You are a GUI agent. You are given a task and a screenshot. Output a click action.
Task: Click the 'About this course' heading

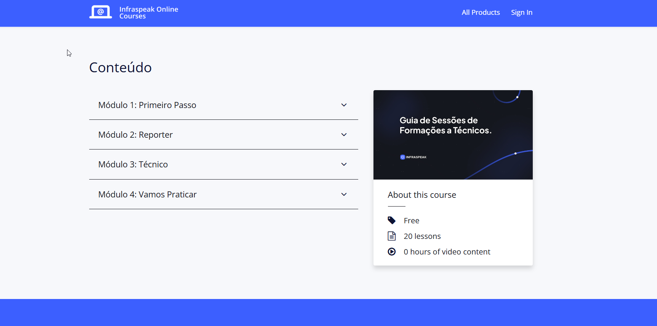point(422,195)
